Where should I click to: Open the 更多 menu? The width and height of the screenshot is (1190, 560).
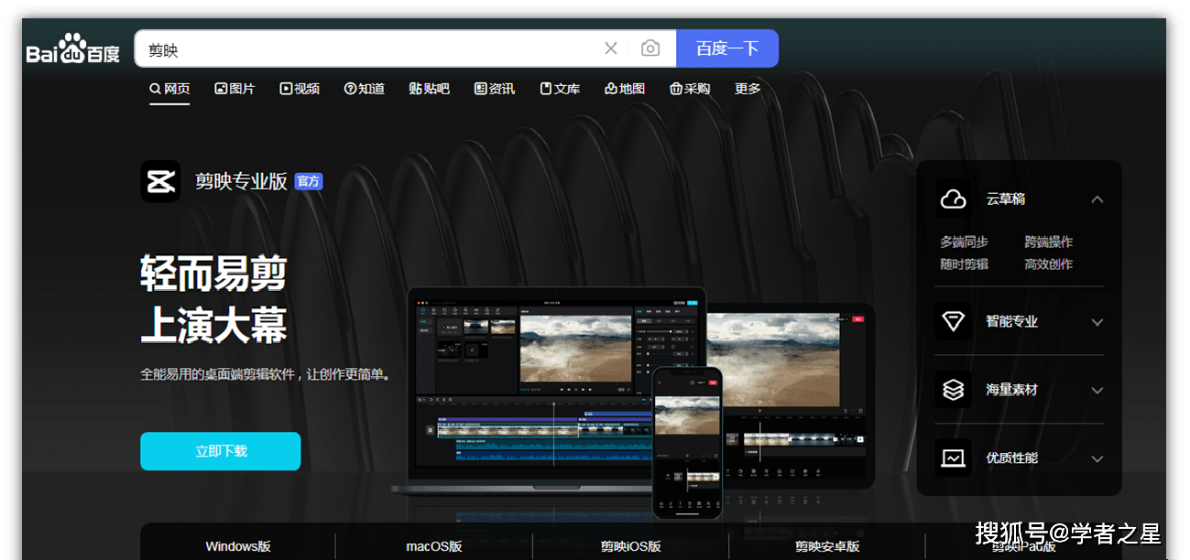[x=746, y=88]
